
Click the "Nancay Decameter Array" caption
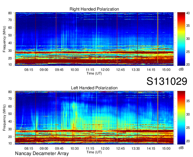42,153
